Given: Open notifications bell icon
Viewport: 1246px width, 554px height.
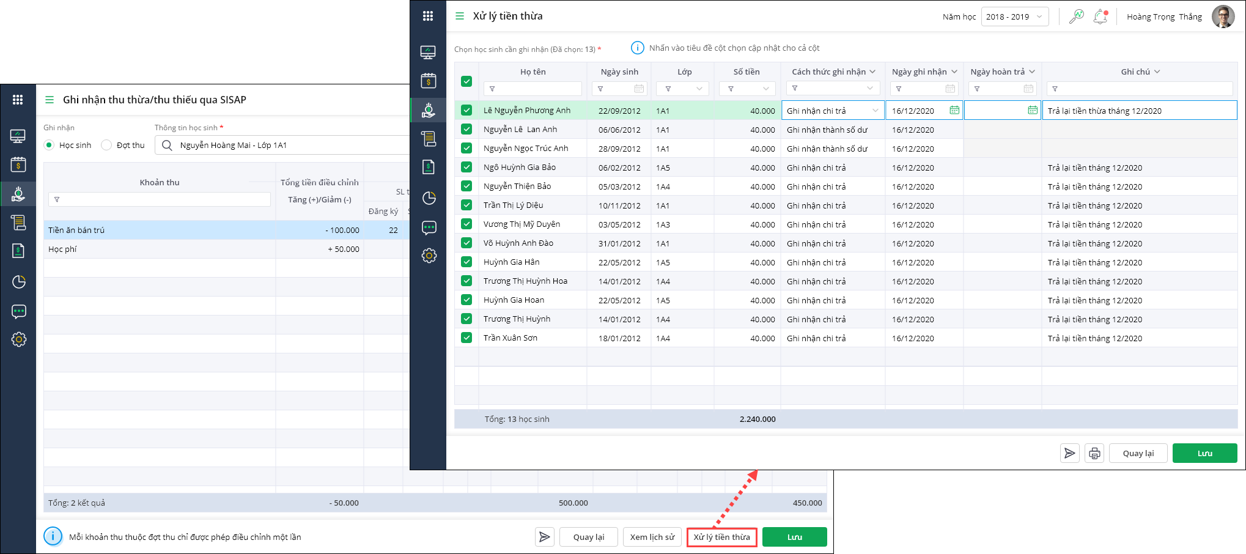Looking at the screenshot, I should [x=1100, y=17].
